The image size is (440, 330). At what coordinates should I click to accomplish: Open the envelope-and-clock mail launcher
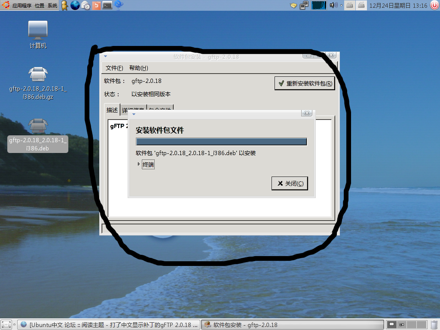86,5
